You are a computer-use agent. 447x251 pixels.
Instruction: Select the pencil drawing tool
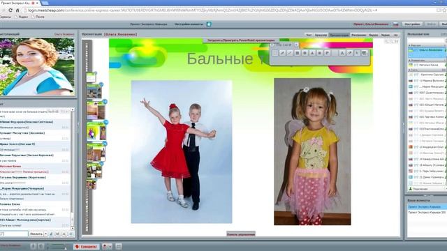tap(282, 53)
